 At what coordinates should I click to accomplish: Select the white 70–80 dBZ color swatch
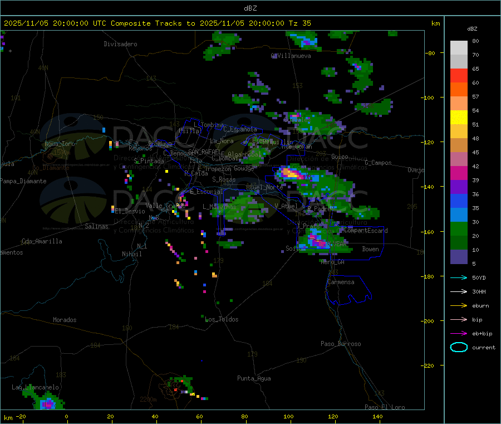459,48
